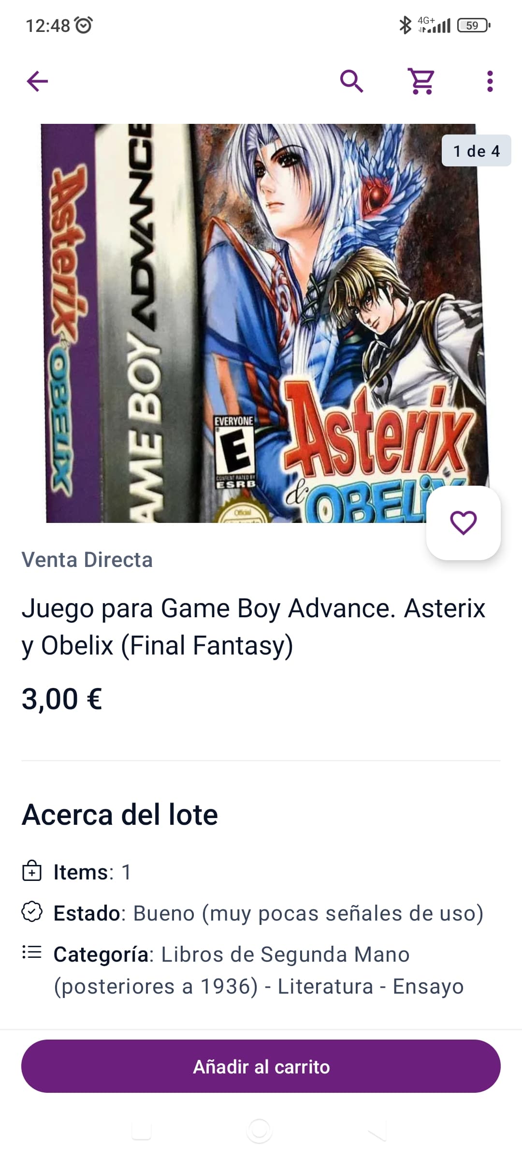The height and width of the screenshot is (1161, 522).
Task: Tap the '1 de 4' image counter
Action: 476,151
